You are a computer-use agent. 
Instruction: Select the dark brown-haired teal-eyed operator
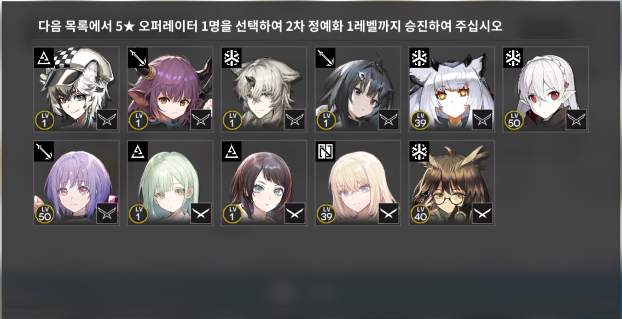[x=264, y=183]
